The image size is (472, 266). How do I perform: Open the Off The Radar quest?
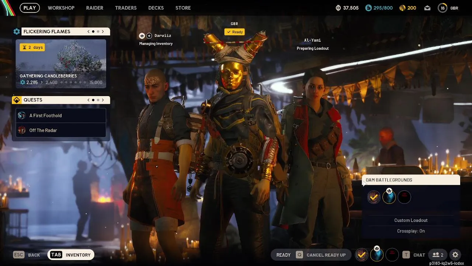point(61,130)
